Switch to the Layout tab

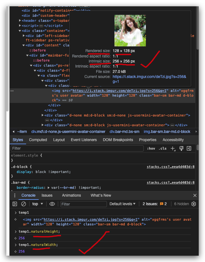click(59, 140)
